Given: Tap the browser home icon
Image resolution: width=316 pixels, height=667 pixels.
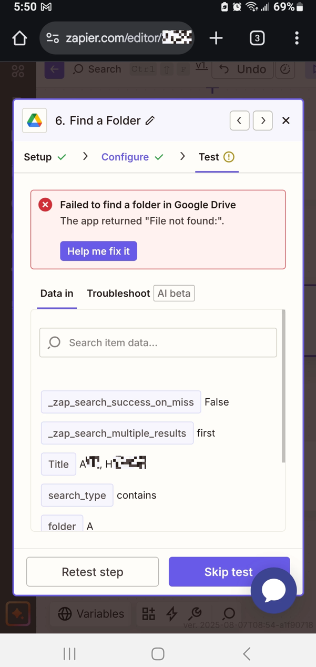Looking at the screenshot, I should coord(19,38).
